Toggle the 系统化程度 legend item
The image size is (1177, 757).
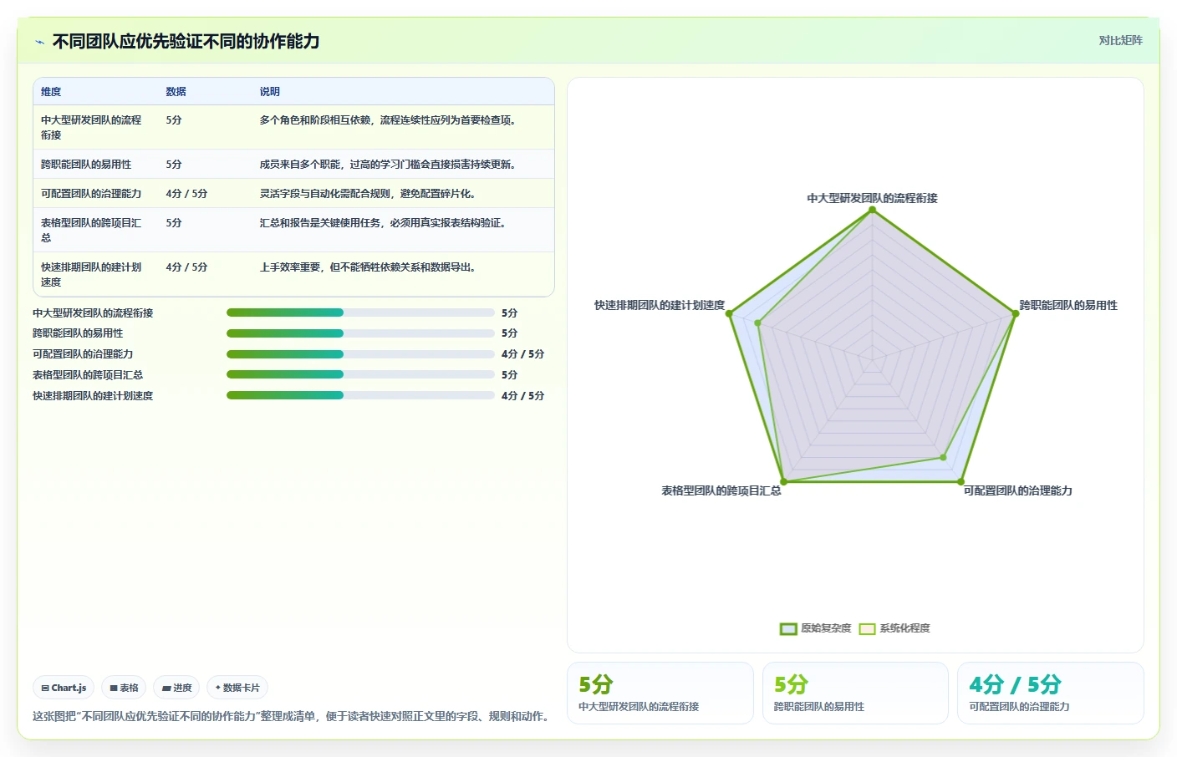coord(894,628)
